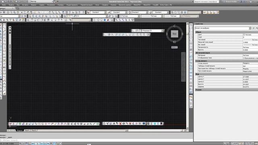This screenshot has width=258, height=145.
Task: Click the З west label on the ViewCube compass
Action: (x=166, y=34)
